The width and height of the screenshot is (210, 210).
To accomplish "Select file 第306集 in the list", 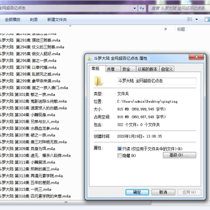I will [29, 128].
